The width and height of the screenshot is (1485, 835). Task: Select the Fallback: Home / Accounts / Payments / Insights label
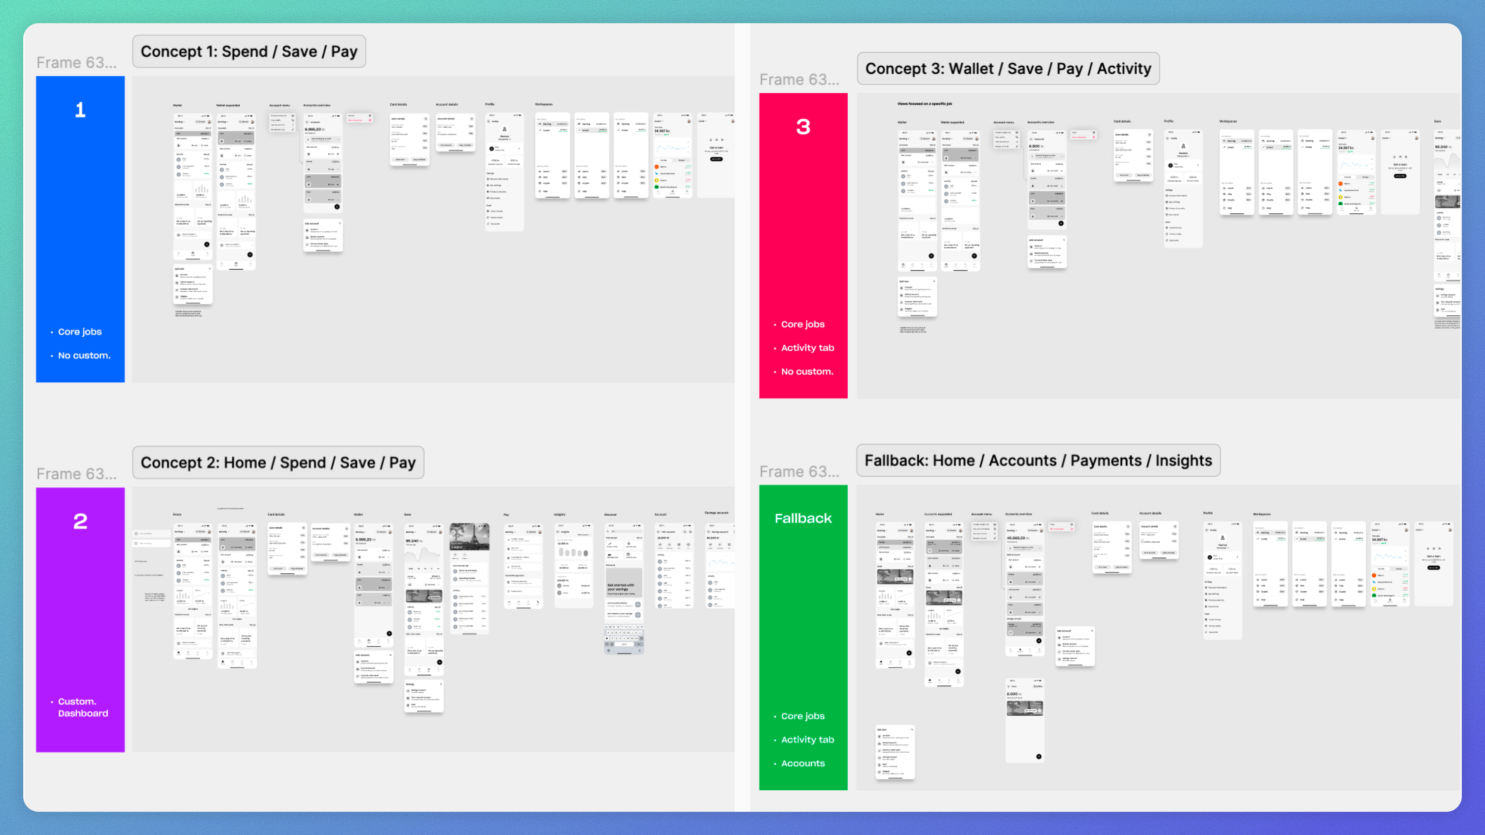coord(1038,460)
